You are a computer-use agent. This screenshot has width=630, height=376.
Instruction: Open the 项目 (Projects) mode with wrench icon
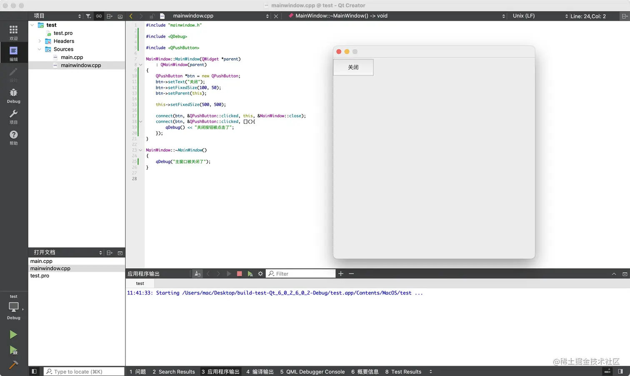[x=14, y=116]
